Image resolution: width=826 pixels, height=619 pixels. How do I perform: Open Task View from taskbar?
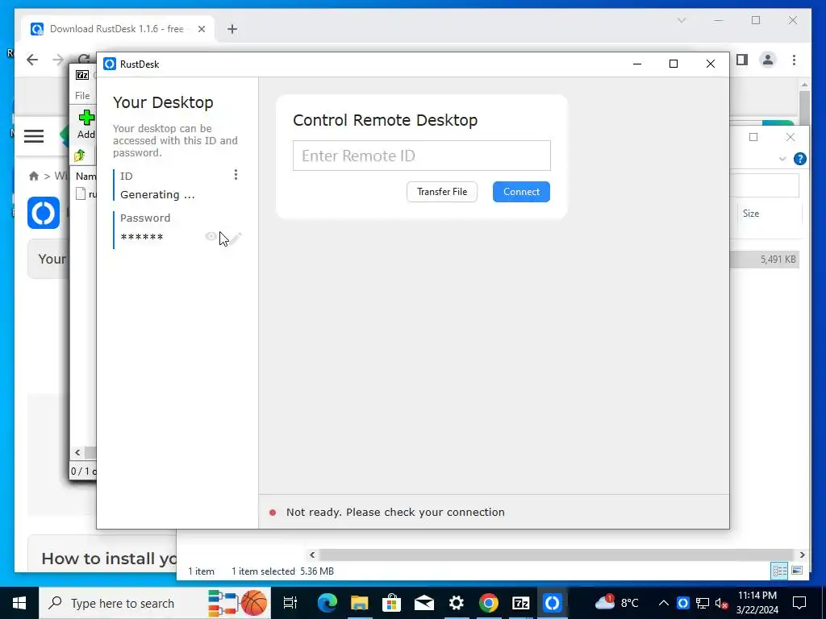(290, 603)
